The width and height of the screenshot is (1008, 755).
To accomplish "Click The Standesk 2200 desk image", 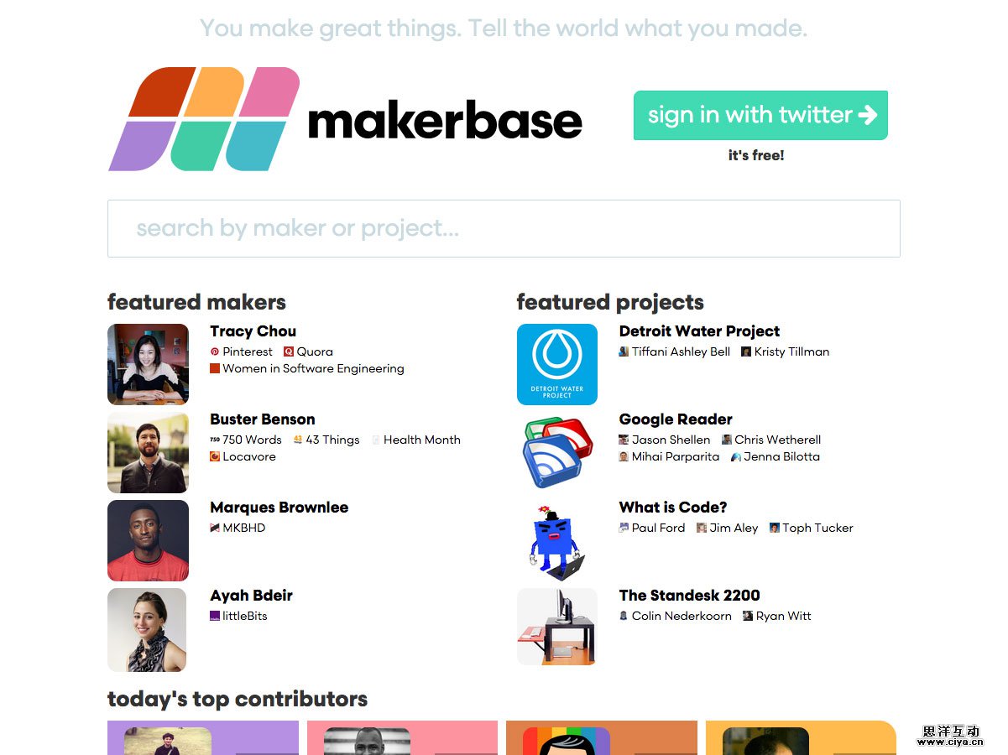I will point(557,626).
